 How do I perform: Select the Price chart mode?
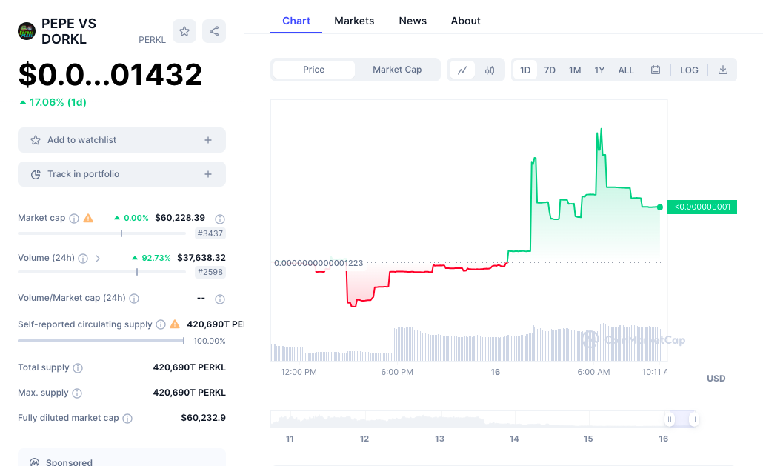click(314, 70)
